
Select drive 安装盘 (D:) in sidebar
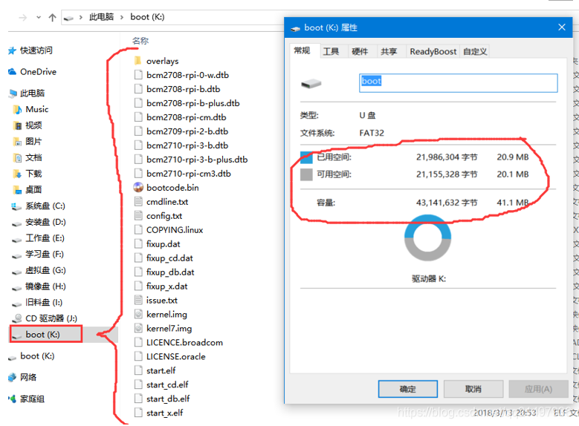coord(39,222)
